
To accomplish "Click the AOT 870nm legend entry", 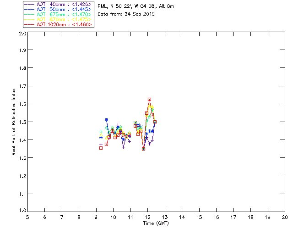I will pos(58,19).
